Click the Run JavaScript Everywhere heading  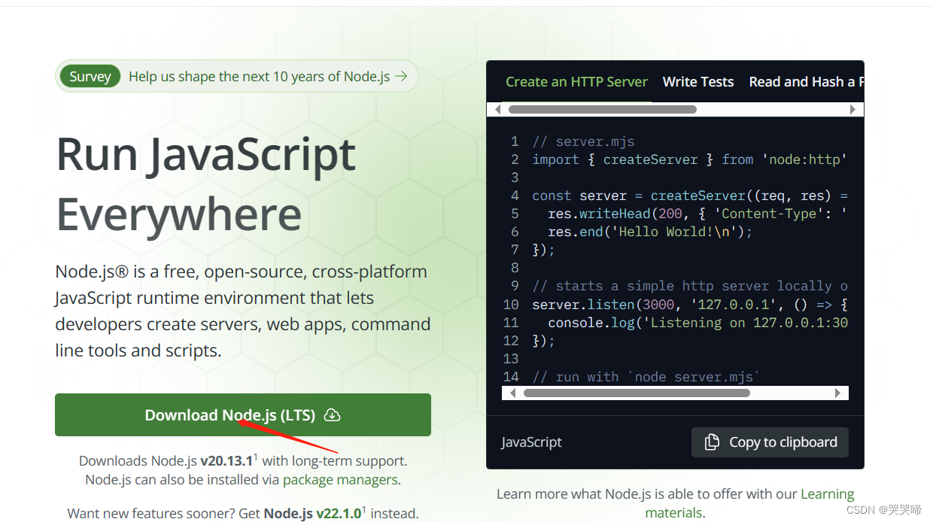coord(205,184)
